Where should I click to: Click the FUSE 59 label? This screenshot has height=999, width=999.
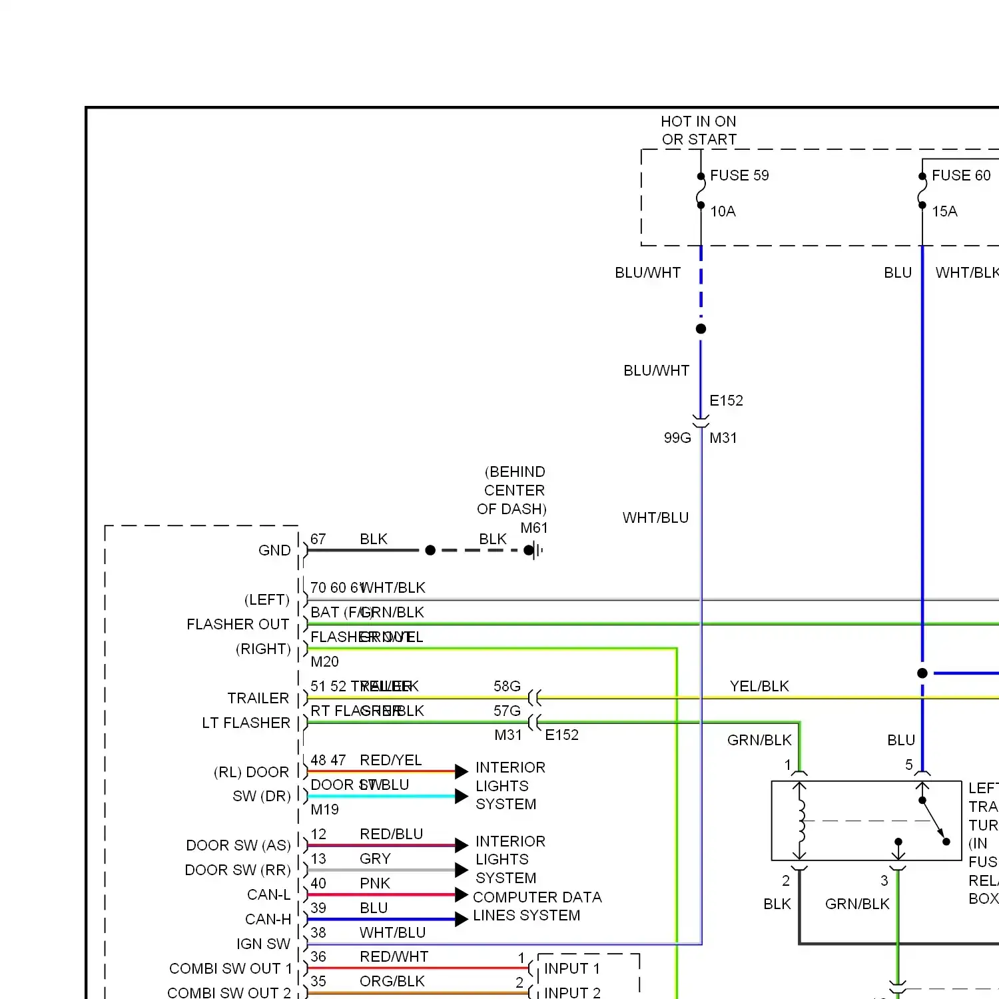pos(739,175)
